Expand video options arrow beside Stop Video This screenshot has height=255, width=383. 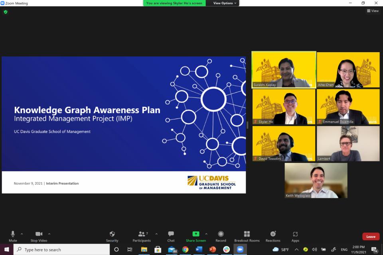pyautogui.click(x=49, y=234)
